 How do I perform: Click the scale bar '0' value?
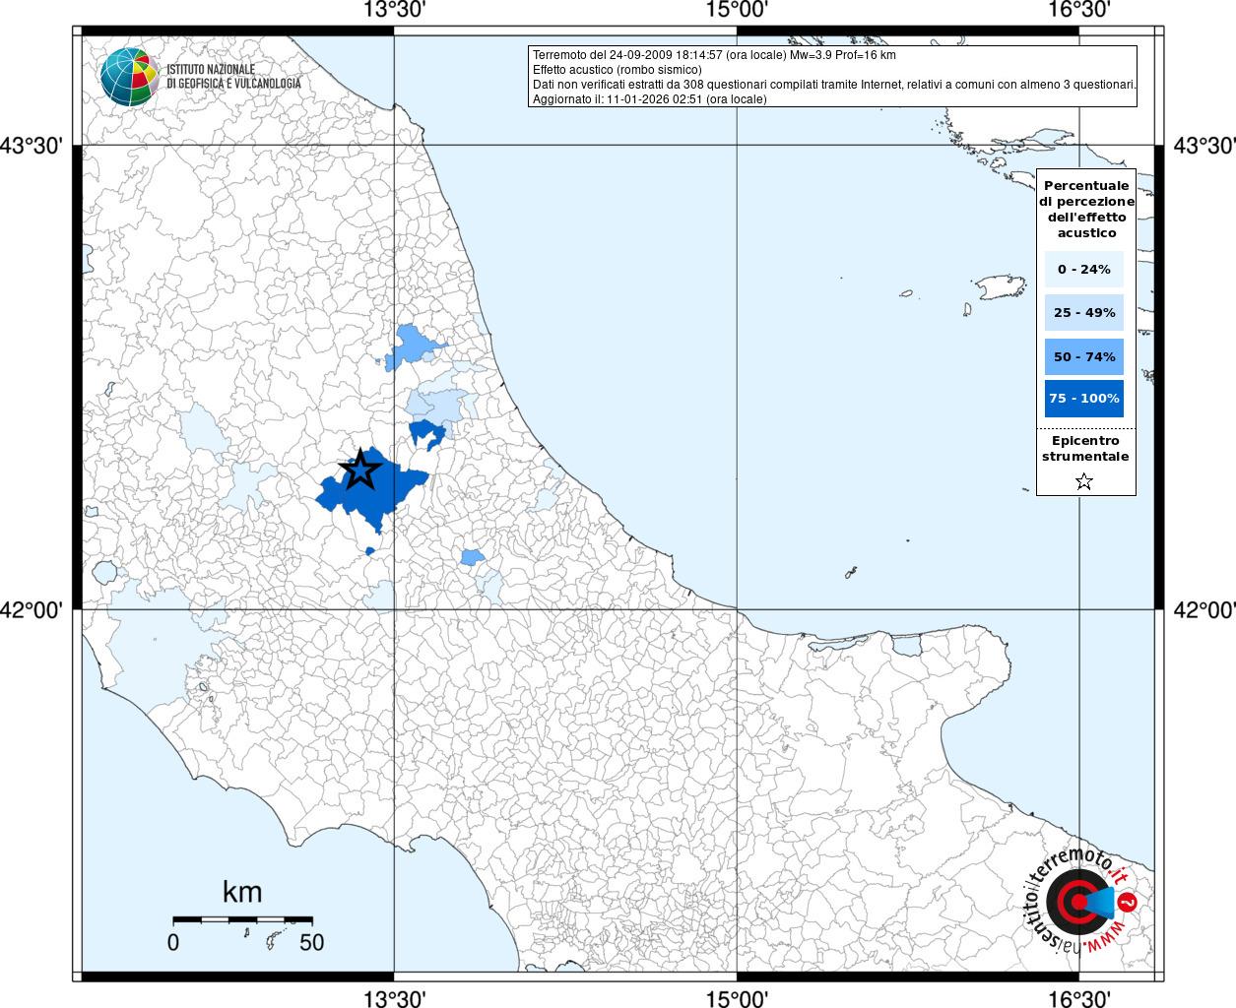pyautogui.click(x=173, y=942)
